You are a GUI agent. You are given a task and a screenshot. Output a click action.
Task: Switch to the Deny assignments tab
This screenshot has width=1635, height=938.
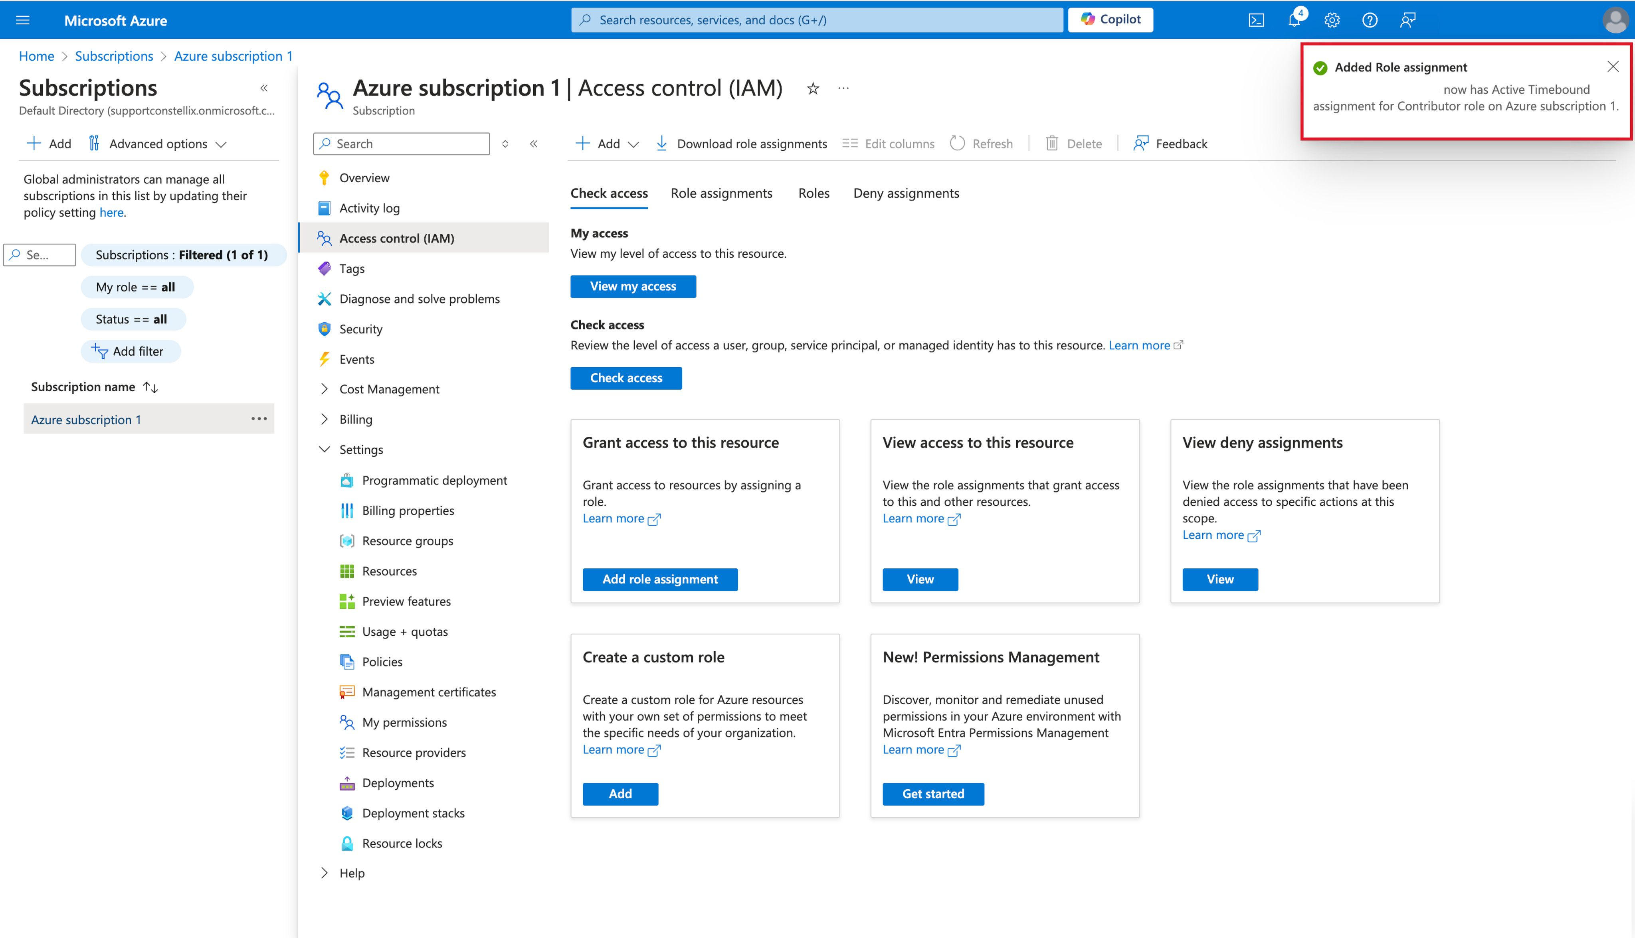click(906, 193)
